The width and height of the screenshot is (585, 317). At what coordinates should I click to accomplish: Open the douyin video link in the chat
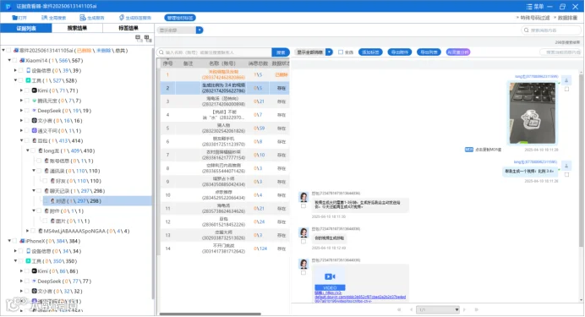tap(360, 297)
